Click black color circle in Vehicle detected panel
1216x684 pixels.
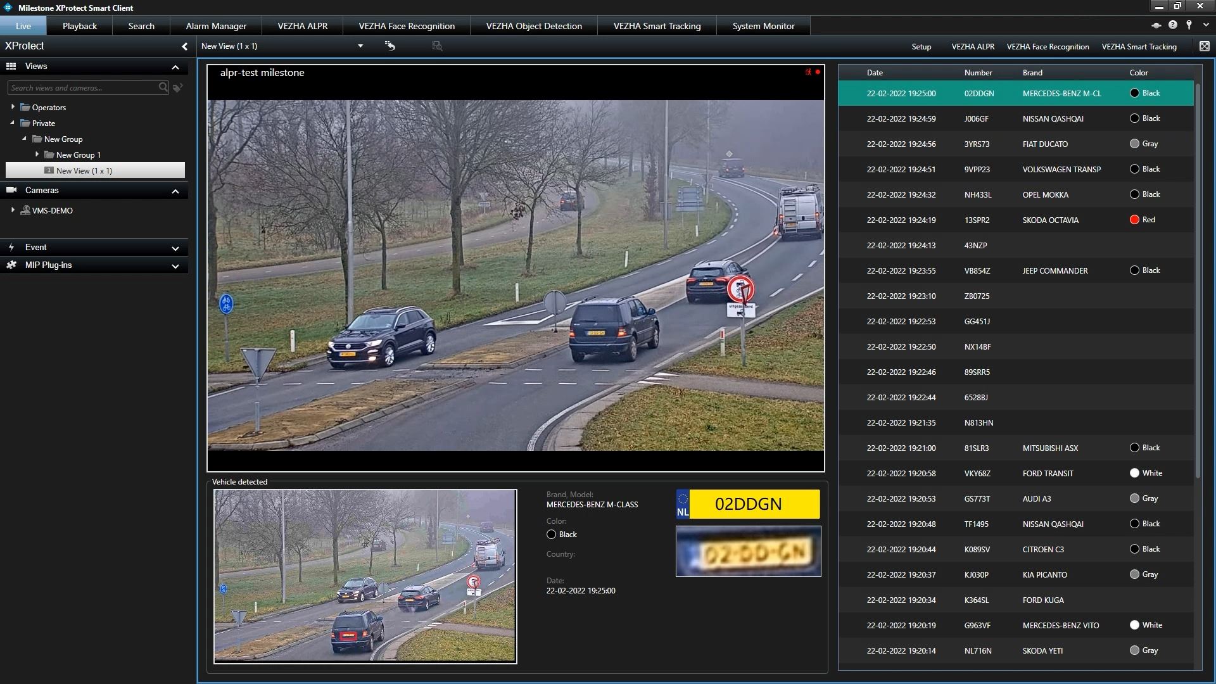click(551, 535)
